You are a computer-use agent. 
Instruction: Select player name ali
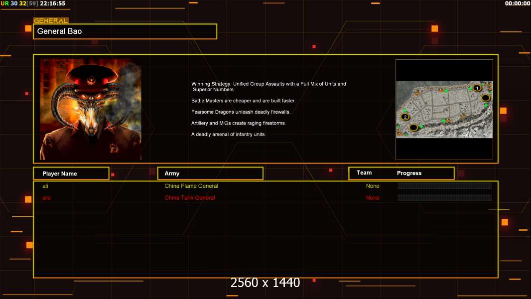tap(45, 186)
